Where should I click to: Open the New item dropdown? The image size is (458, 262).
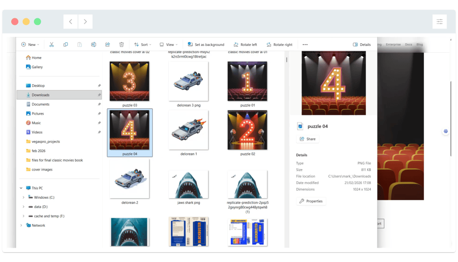30,45
